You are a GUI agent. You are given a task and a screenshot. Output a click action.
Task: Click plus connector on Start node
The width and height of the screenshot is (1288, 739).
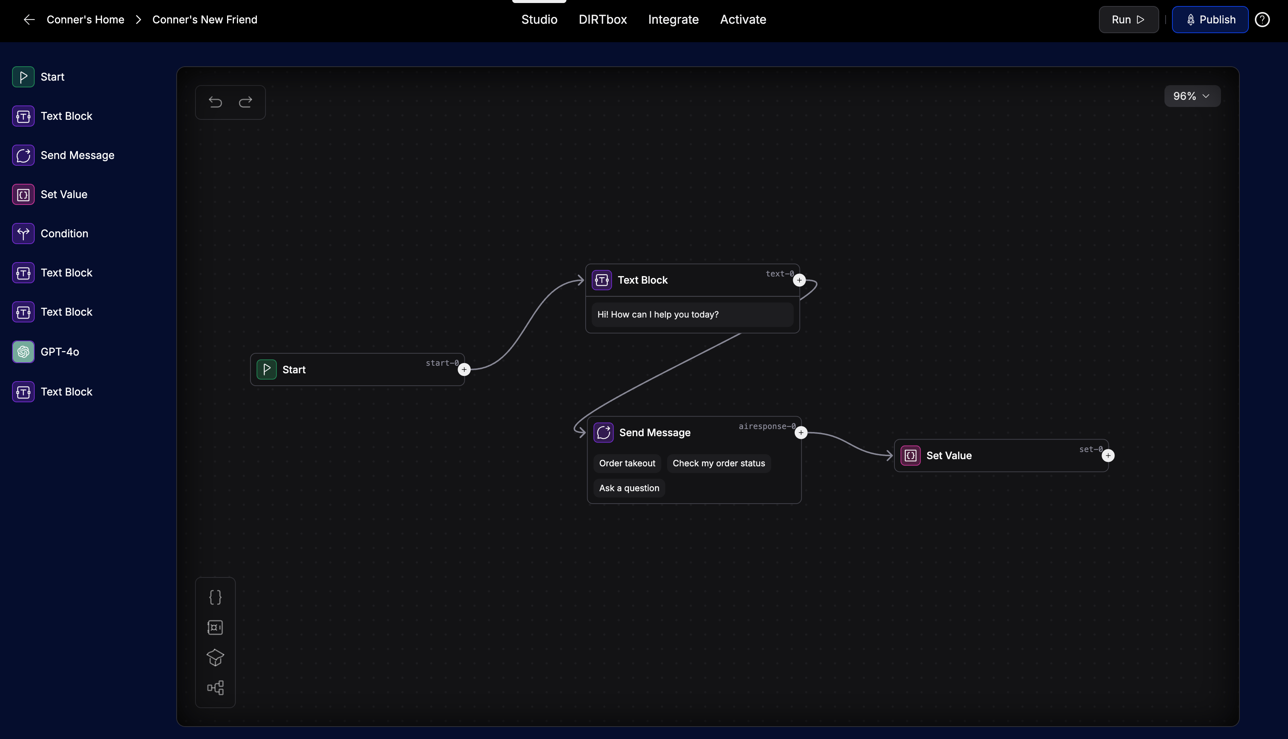pyautogui.click(x=464, y=370)
